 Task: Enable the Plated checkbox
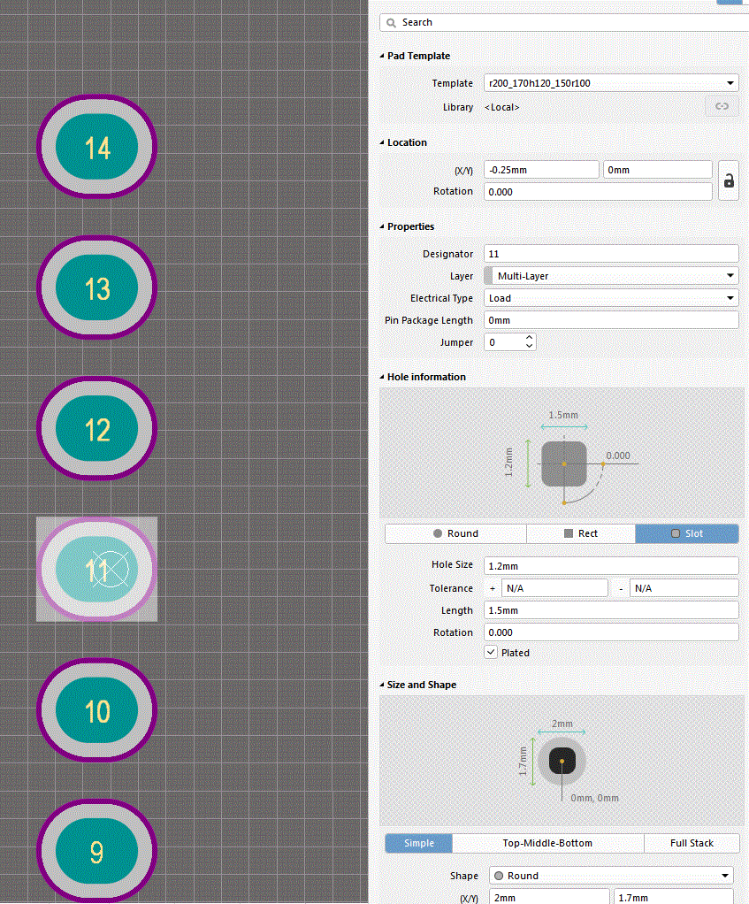pos(491,652)
